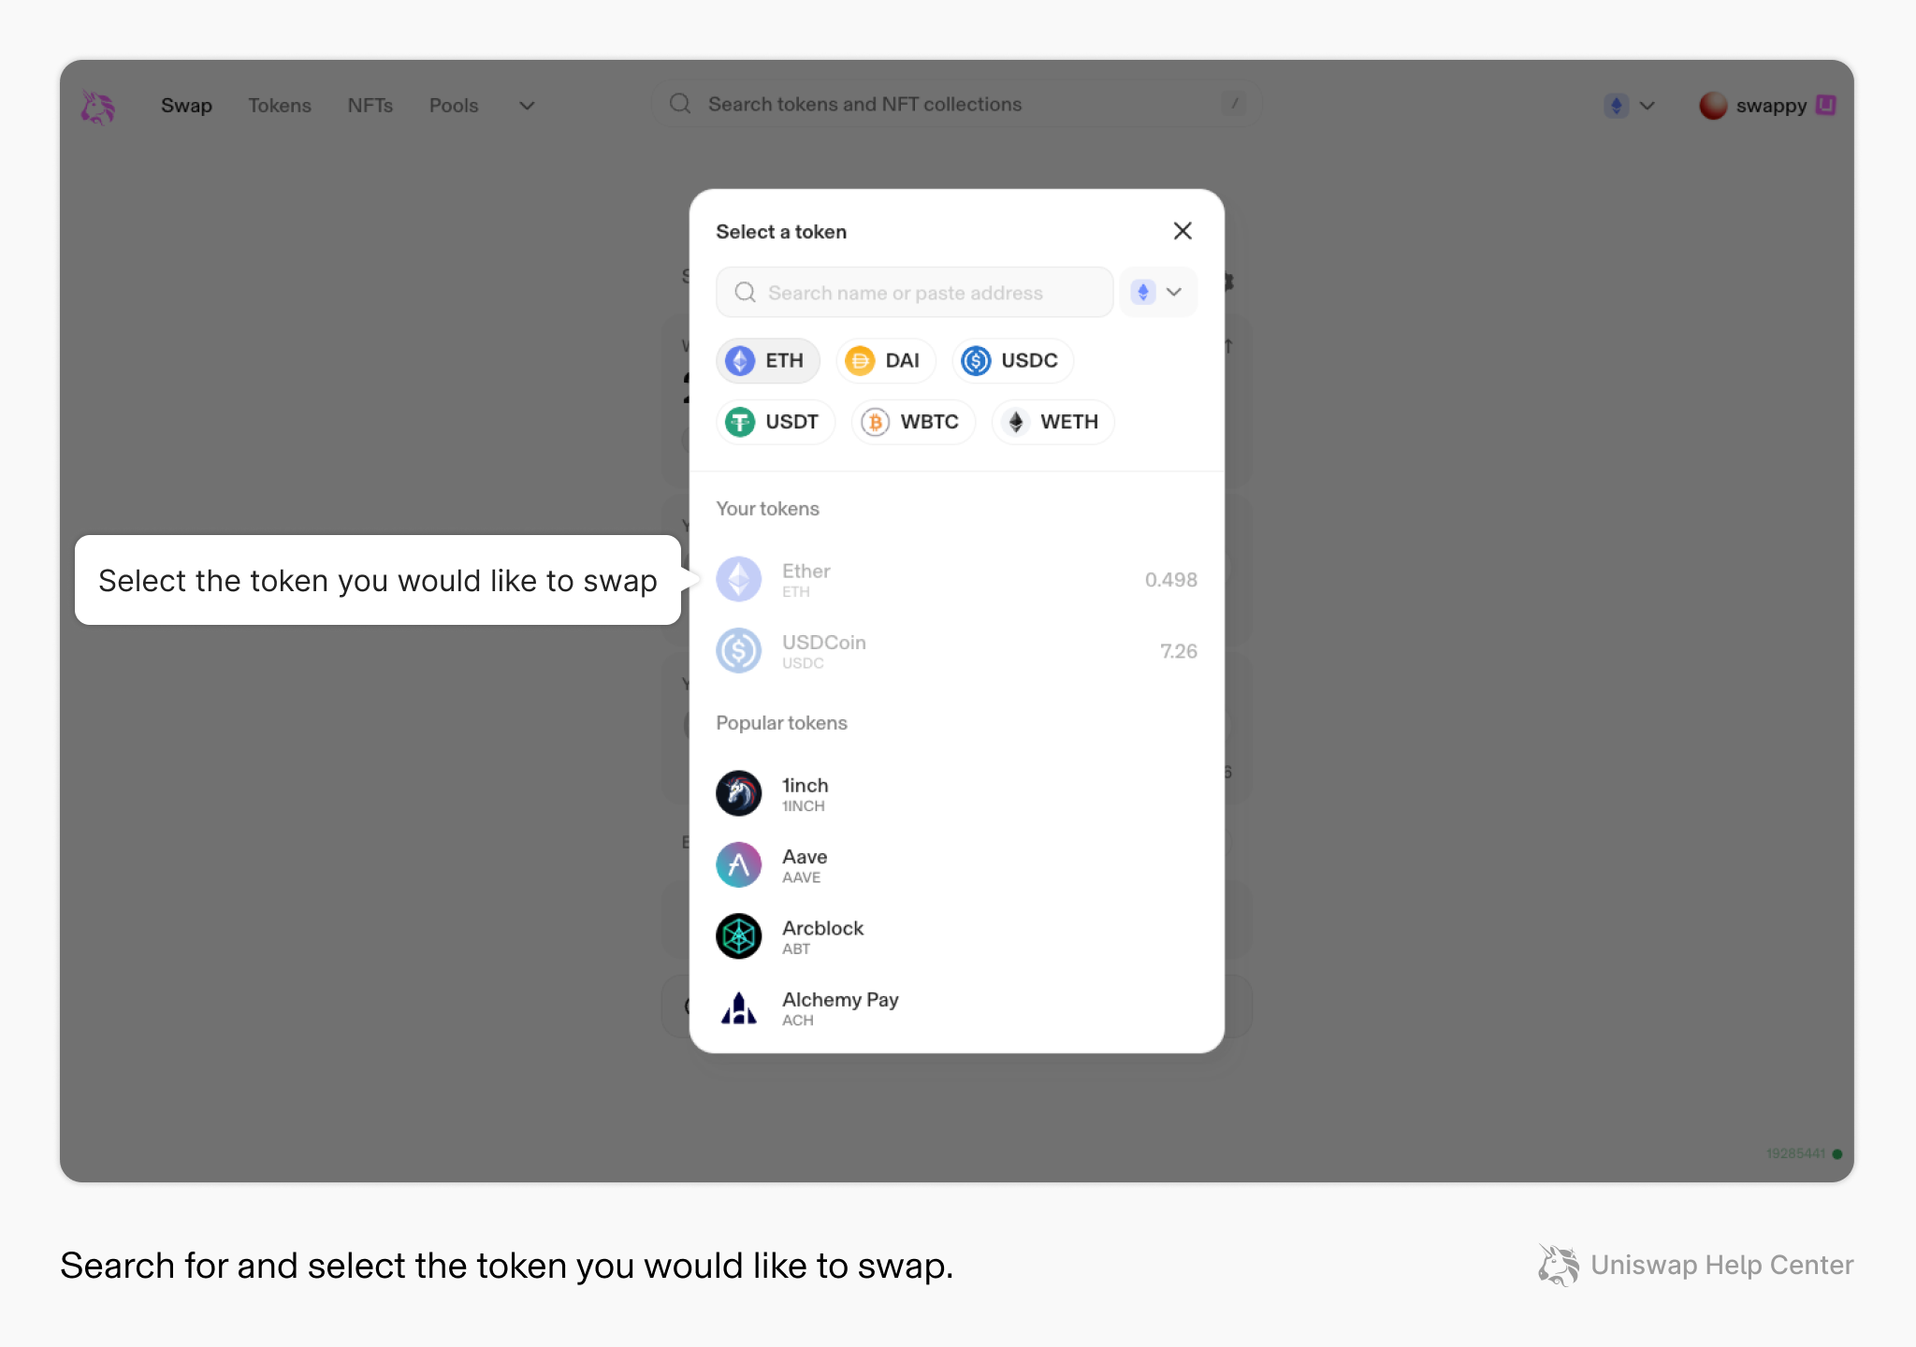
Task: Choose the Ether row with 0.498 balance
Action: 956,580
